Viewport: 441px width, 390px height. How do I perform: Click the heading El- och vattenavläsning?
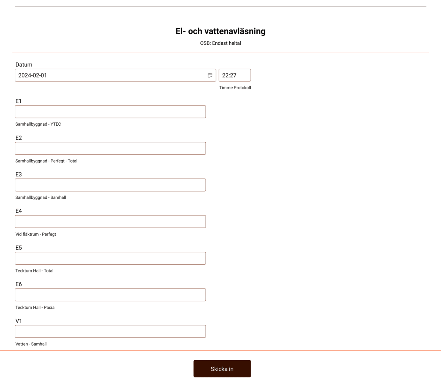(220, 31)
